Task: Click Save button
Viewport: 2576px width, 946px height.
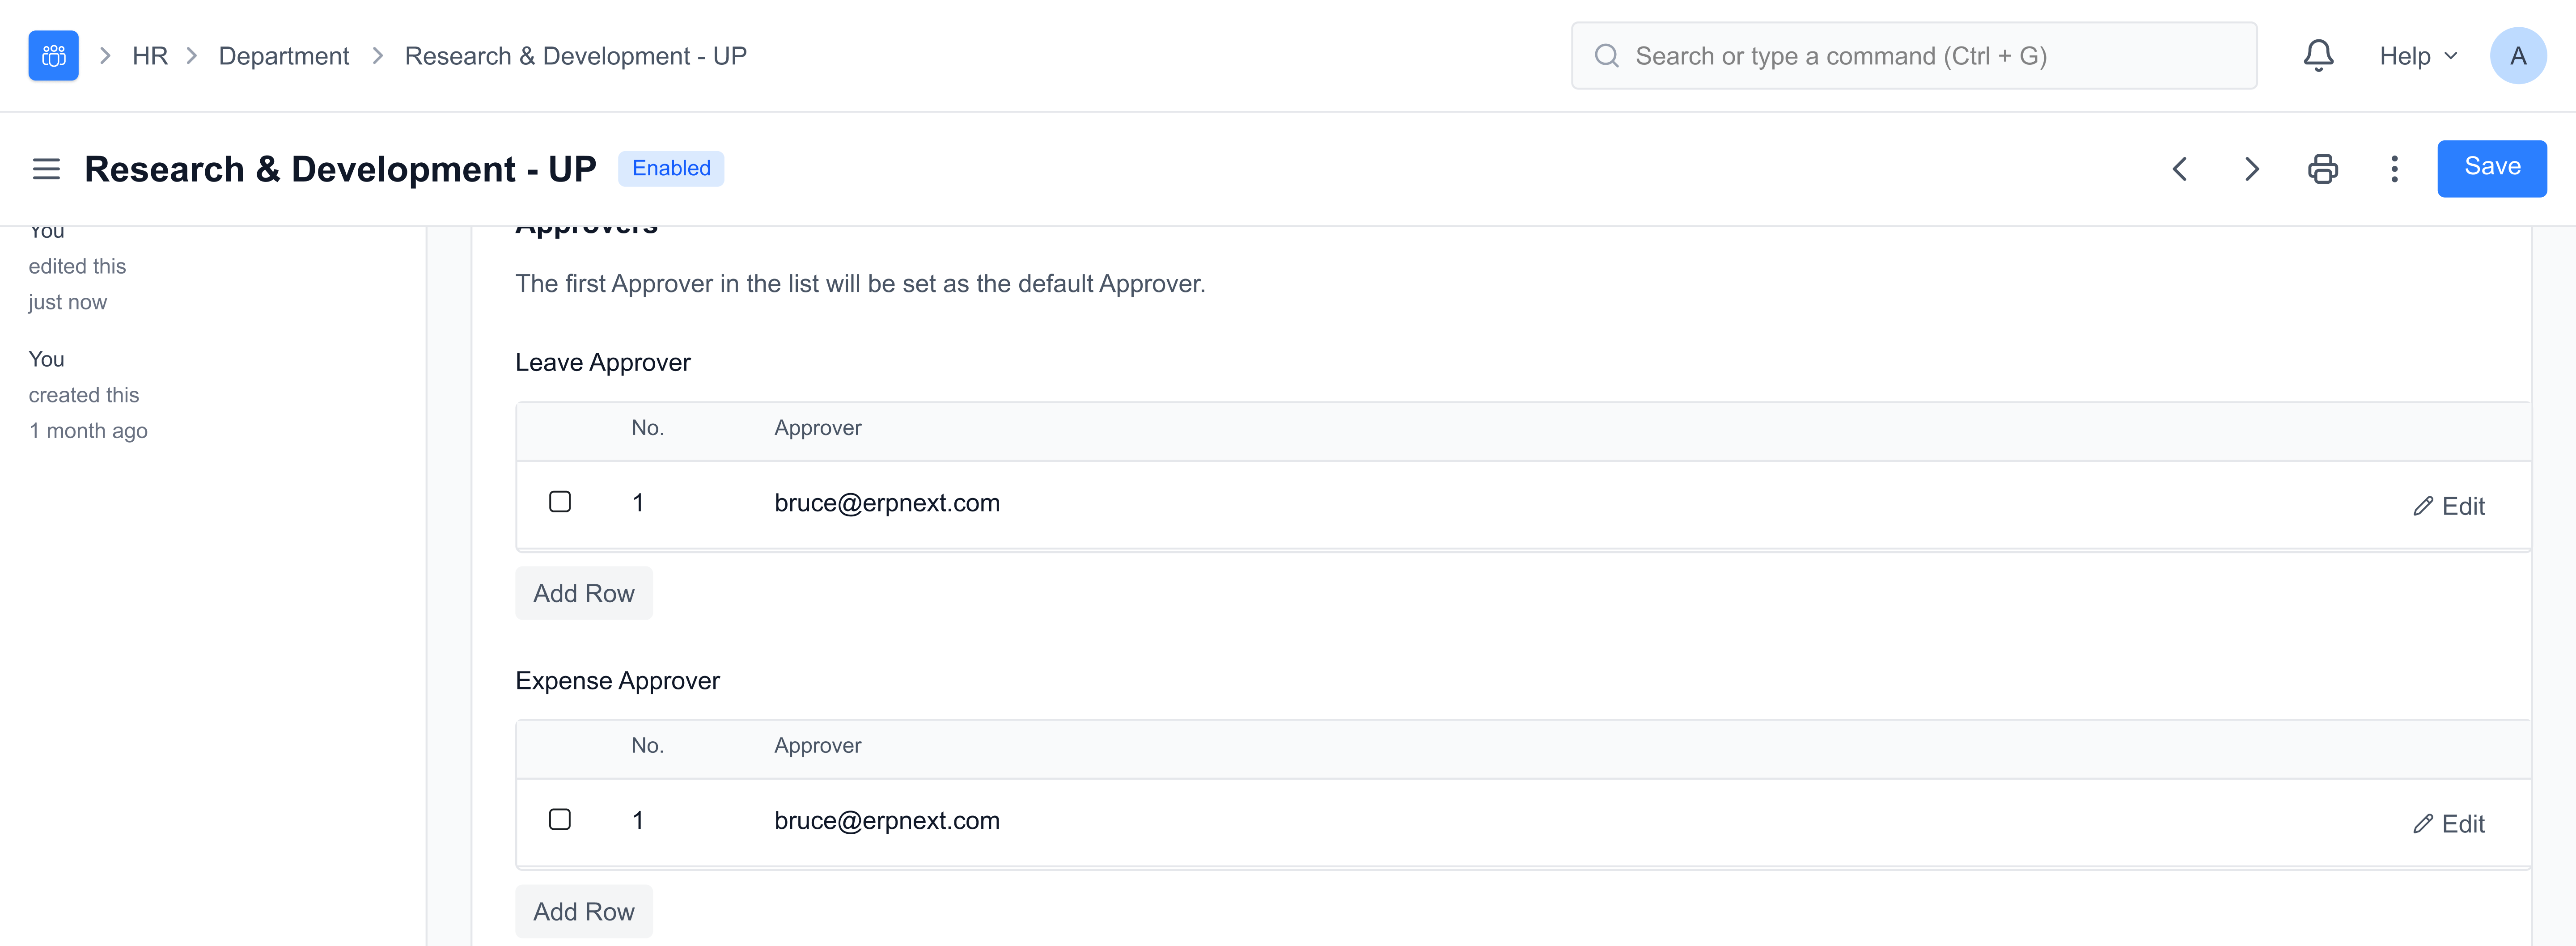Action: 2491,168
